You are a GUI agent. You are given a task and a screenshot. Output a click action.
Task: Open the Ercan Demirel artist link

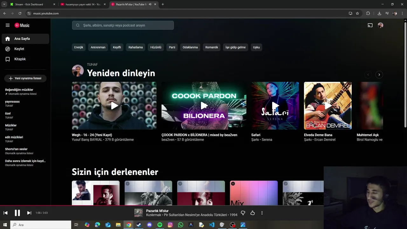pos(325,140)
